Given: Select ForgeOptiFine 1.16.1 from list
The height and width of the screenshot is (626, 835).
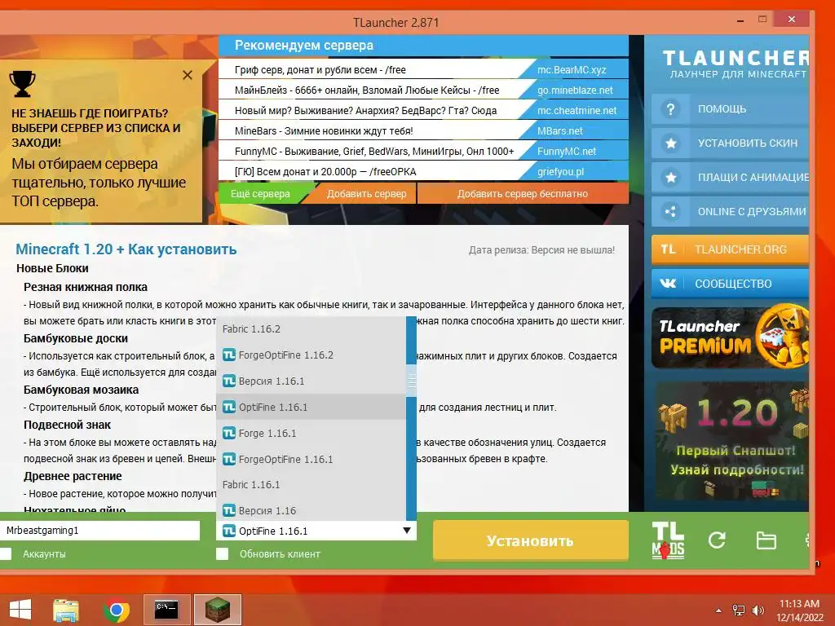Looking at the screenshot, I should (311, 459).
